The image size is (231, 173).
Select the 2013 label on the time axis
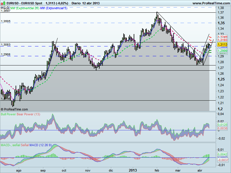point(134,170)
